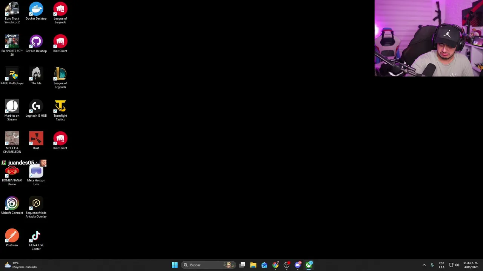483x271 pixels.
Task: Select Riot Client icon beside Rust
Action: tap(60, 141)
